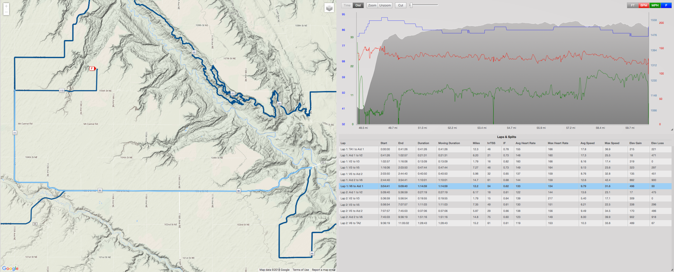This screenshot has width=674, height=272.
Task: Click the Moving Duration column header
Action: pyautogui.click(x=449, y=143)
